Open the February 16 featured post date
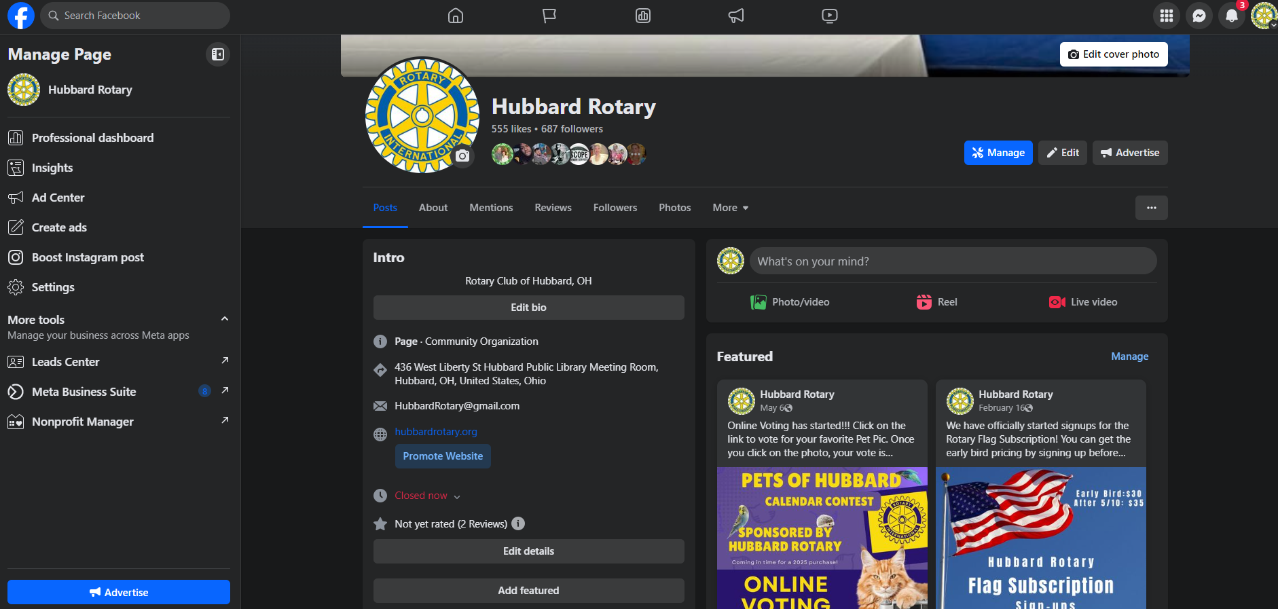Image resolution: width=1278 pixels, height=609 pixels. pos(1002,408)
